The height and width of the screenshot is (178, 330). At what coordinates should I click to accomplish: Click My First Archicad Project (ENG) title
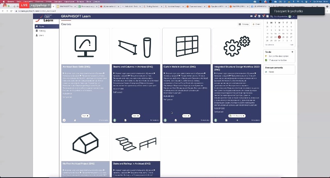pos(78,164)
